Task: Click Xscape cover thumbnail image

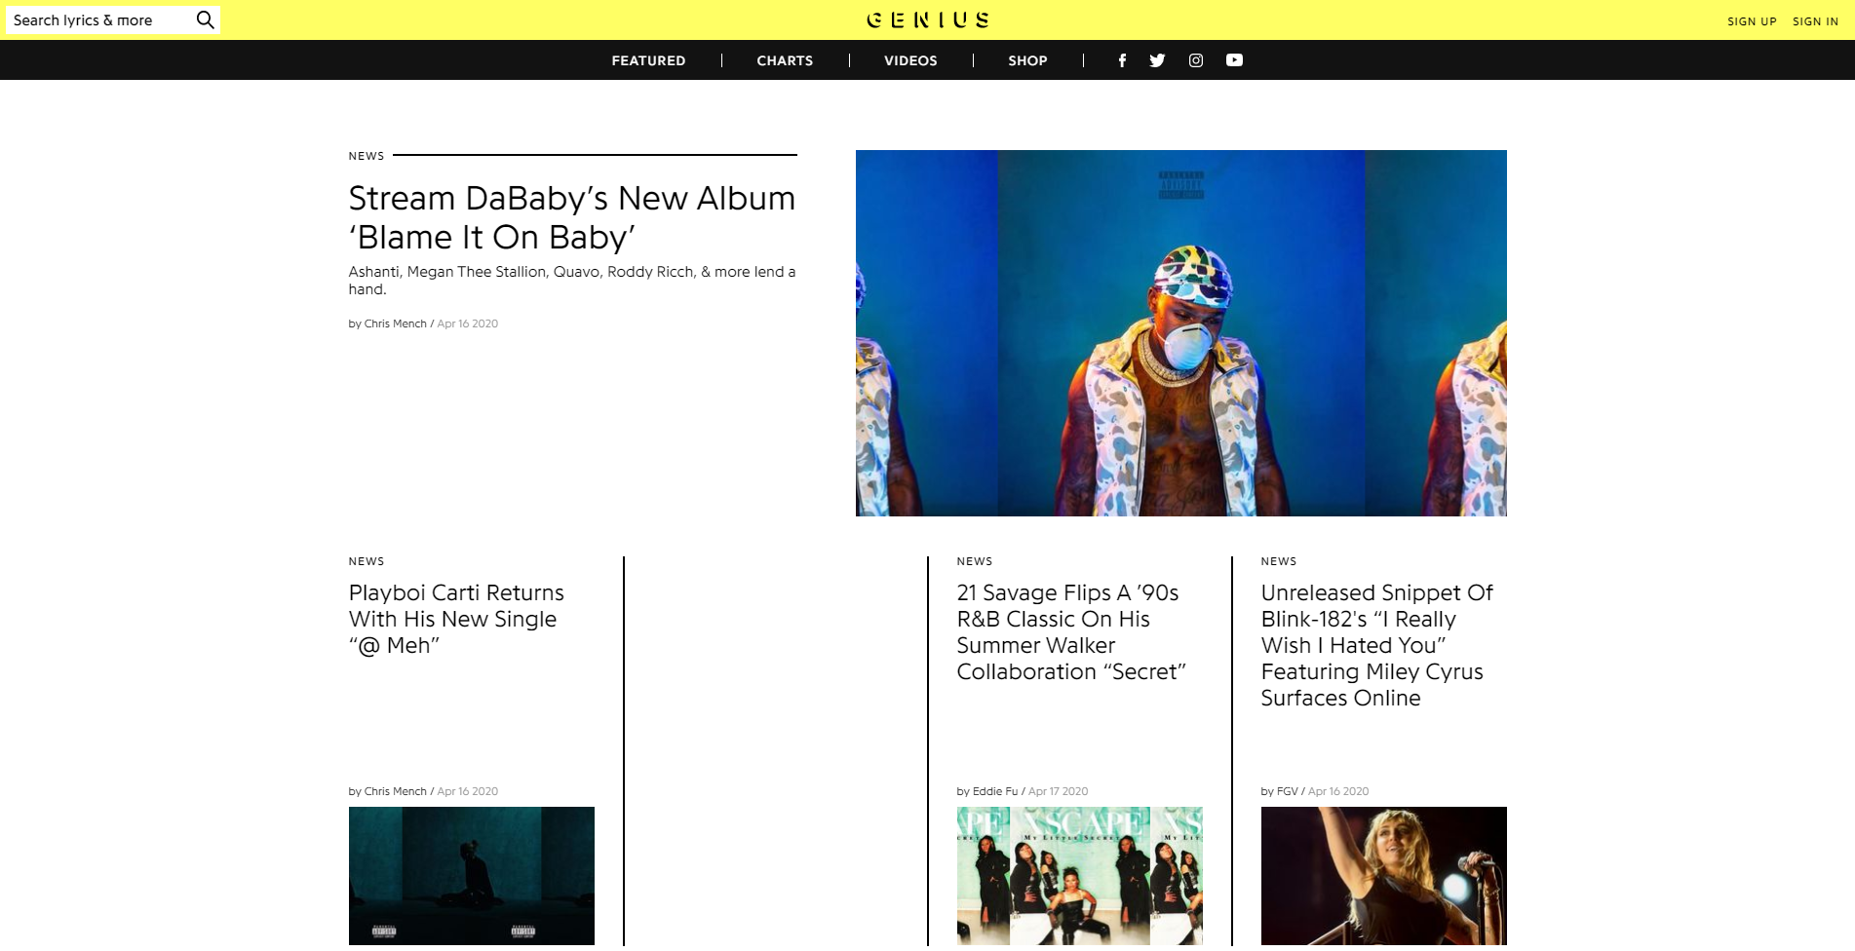Action: [x=1080, y=876]
